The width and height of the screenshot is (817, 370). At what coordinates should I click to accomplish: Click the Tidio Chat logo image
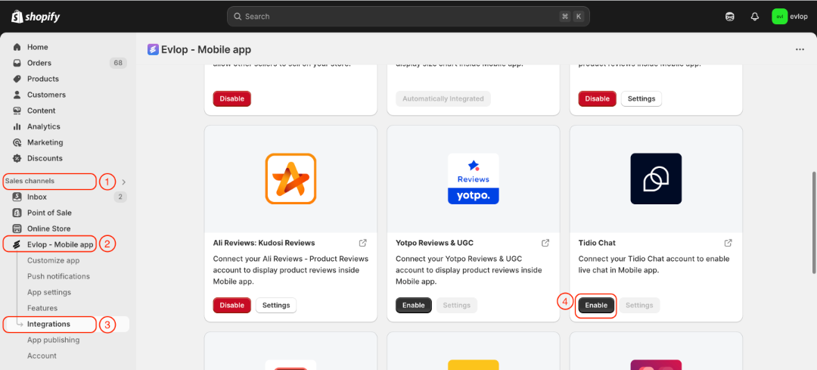656,179
